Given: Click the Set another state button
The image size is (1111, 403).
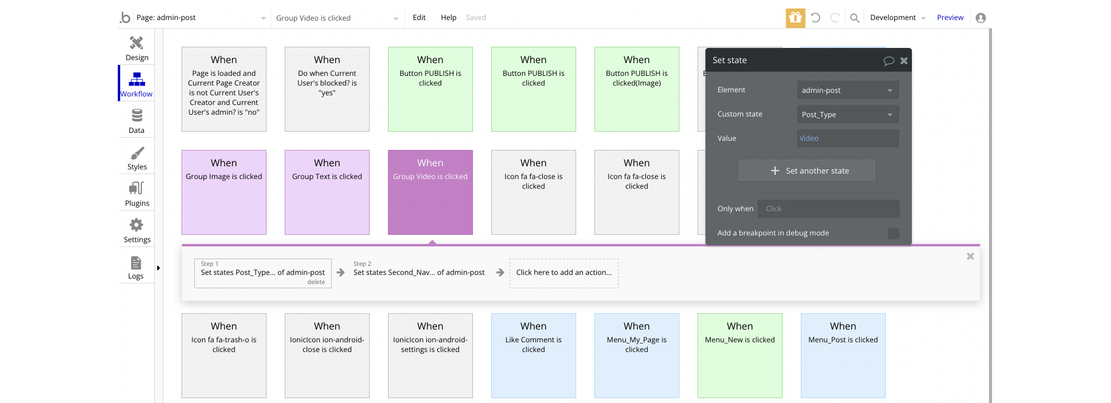Looking at the screenshot, I should [x=807, y=171].
